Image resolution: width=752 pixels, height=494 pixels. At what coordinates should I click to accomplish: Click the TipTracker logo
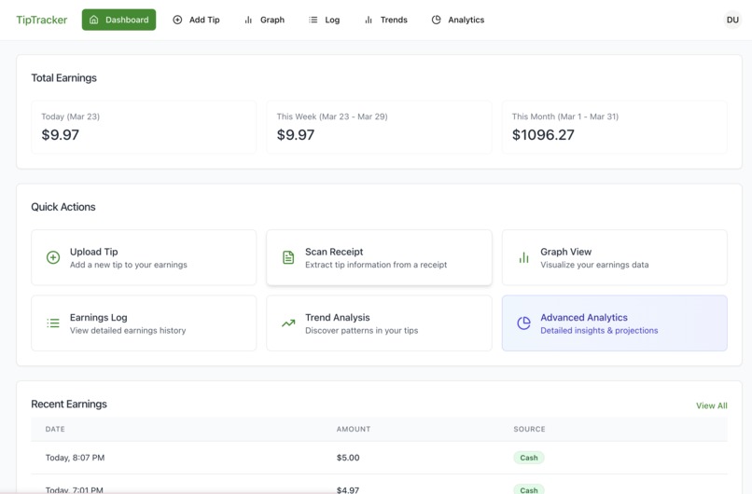pyautogui.click(x=42, y=20)
